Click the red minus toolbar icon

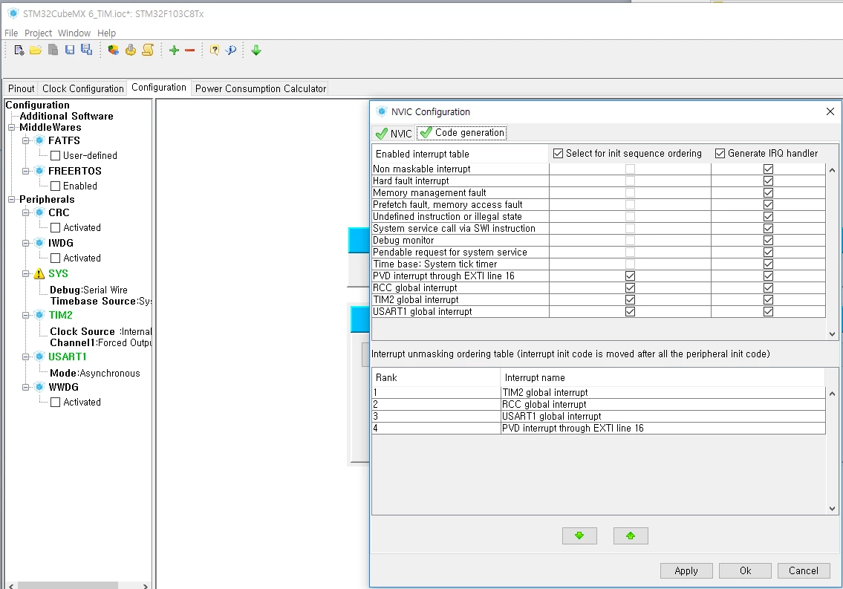(189, 51)
